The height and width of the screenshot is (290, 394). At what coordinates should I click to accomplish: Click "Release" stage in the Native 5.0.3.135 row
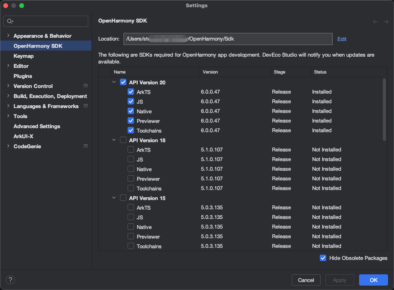point(281,227)
